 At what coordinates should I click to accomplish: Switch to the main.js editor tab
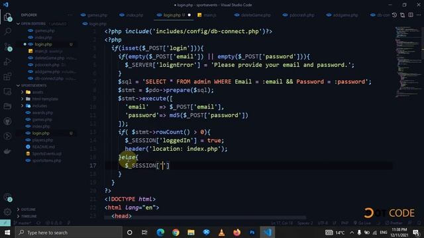click(x=207, y=15)
